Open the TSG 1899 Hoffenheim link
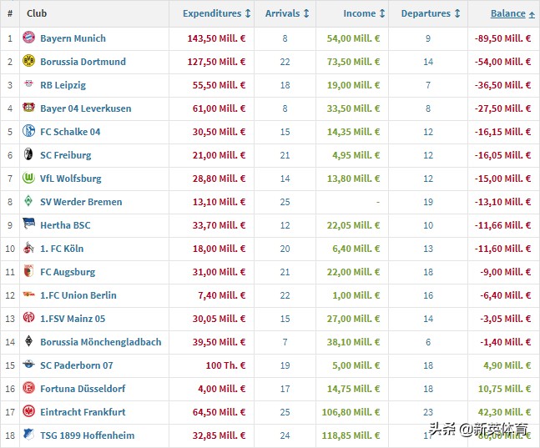 [x=87, y=435]
